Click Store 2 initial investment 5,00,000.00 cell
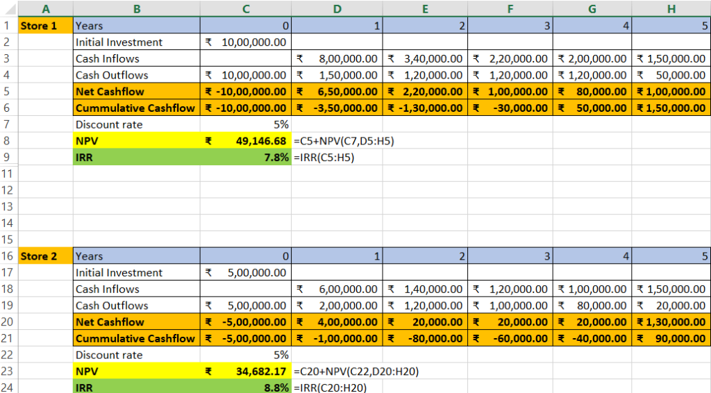The height and width of the screenshot is (393, 711). [246, 273]
